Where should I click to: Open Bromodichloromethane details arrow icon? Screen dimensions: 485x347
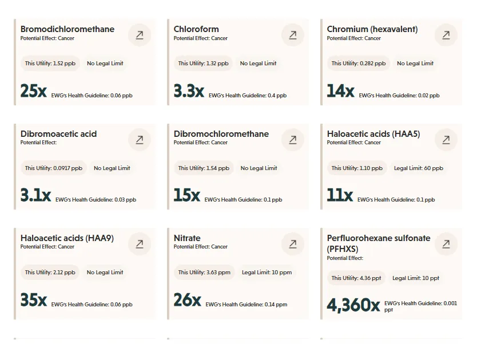click(140, 36)
